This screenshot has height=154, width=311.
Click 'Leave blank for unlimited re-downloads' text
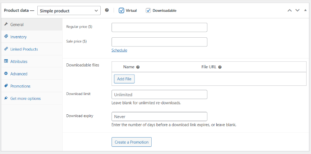(146, 103)
